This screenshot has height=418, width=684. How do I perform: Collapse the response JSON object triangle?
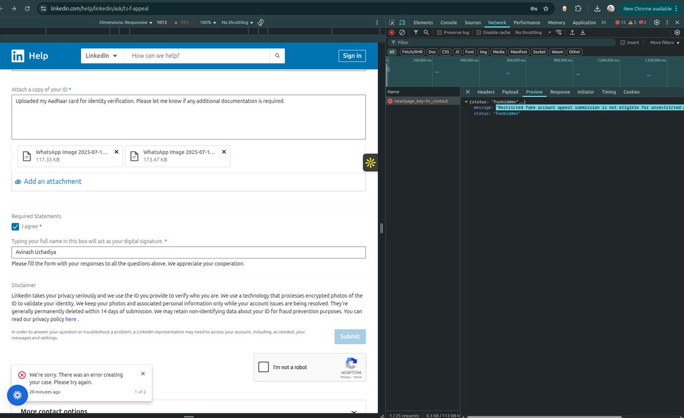coord(466,101)
